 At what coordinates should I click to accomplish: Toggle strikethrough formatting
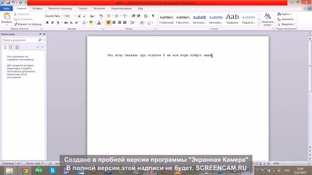[66, 23]
